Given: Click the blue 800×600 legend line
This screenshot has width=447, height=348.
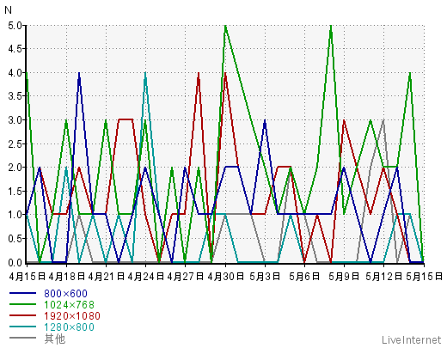Looking at the screenshot, I should click(23, 293).
